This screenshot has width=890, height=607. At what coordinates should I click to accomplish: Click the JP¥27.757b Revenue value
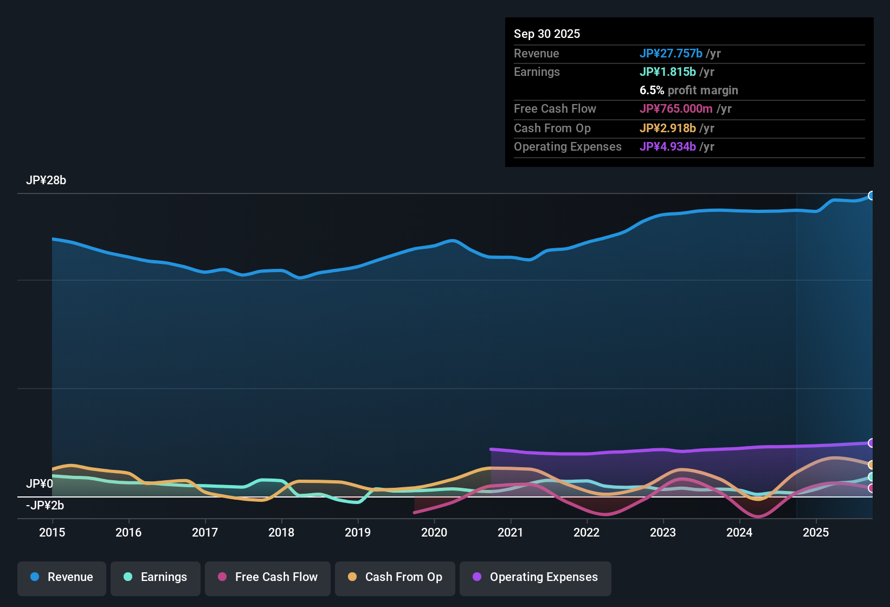coord(672,53)
